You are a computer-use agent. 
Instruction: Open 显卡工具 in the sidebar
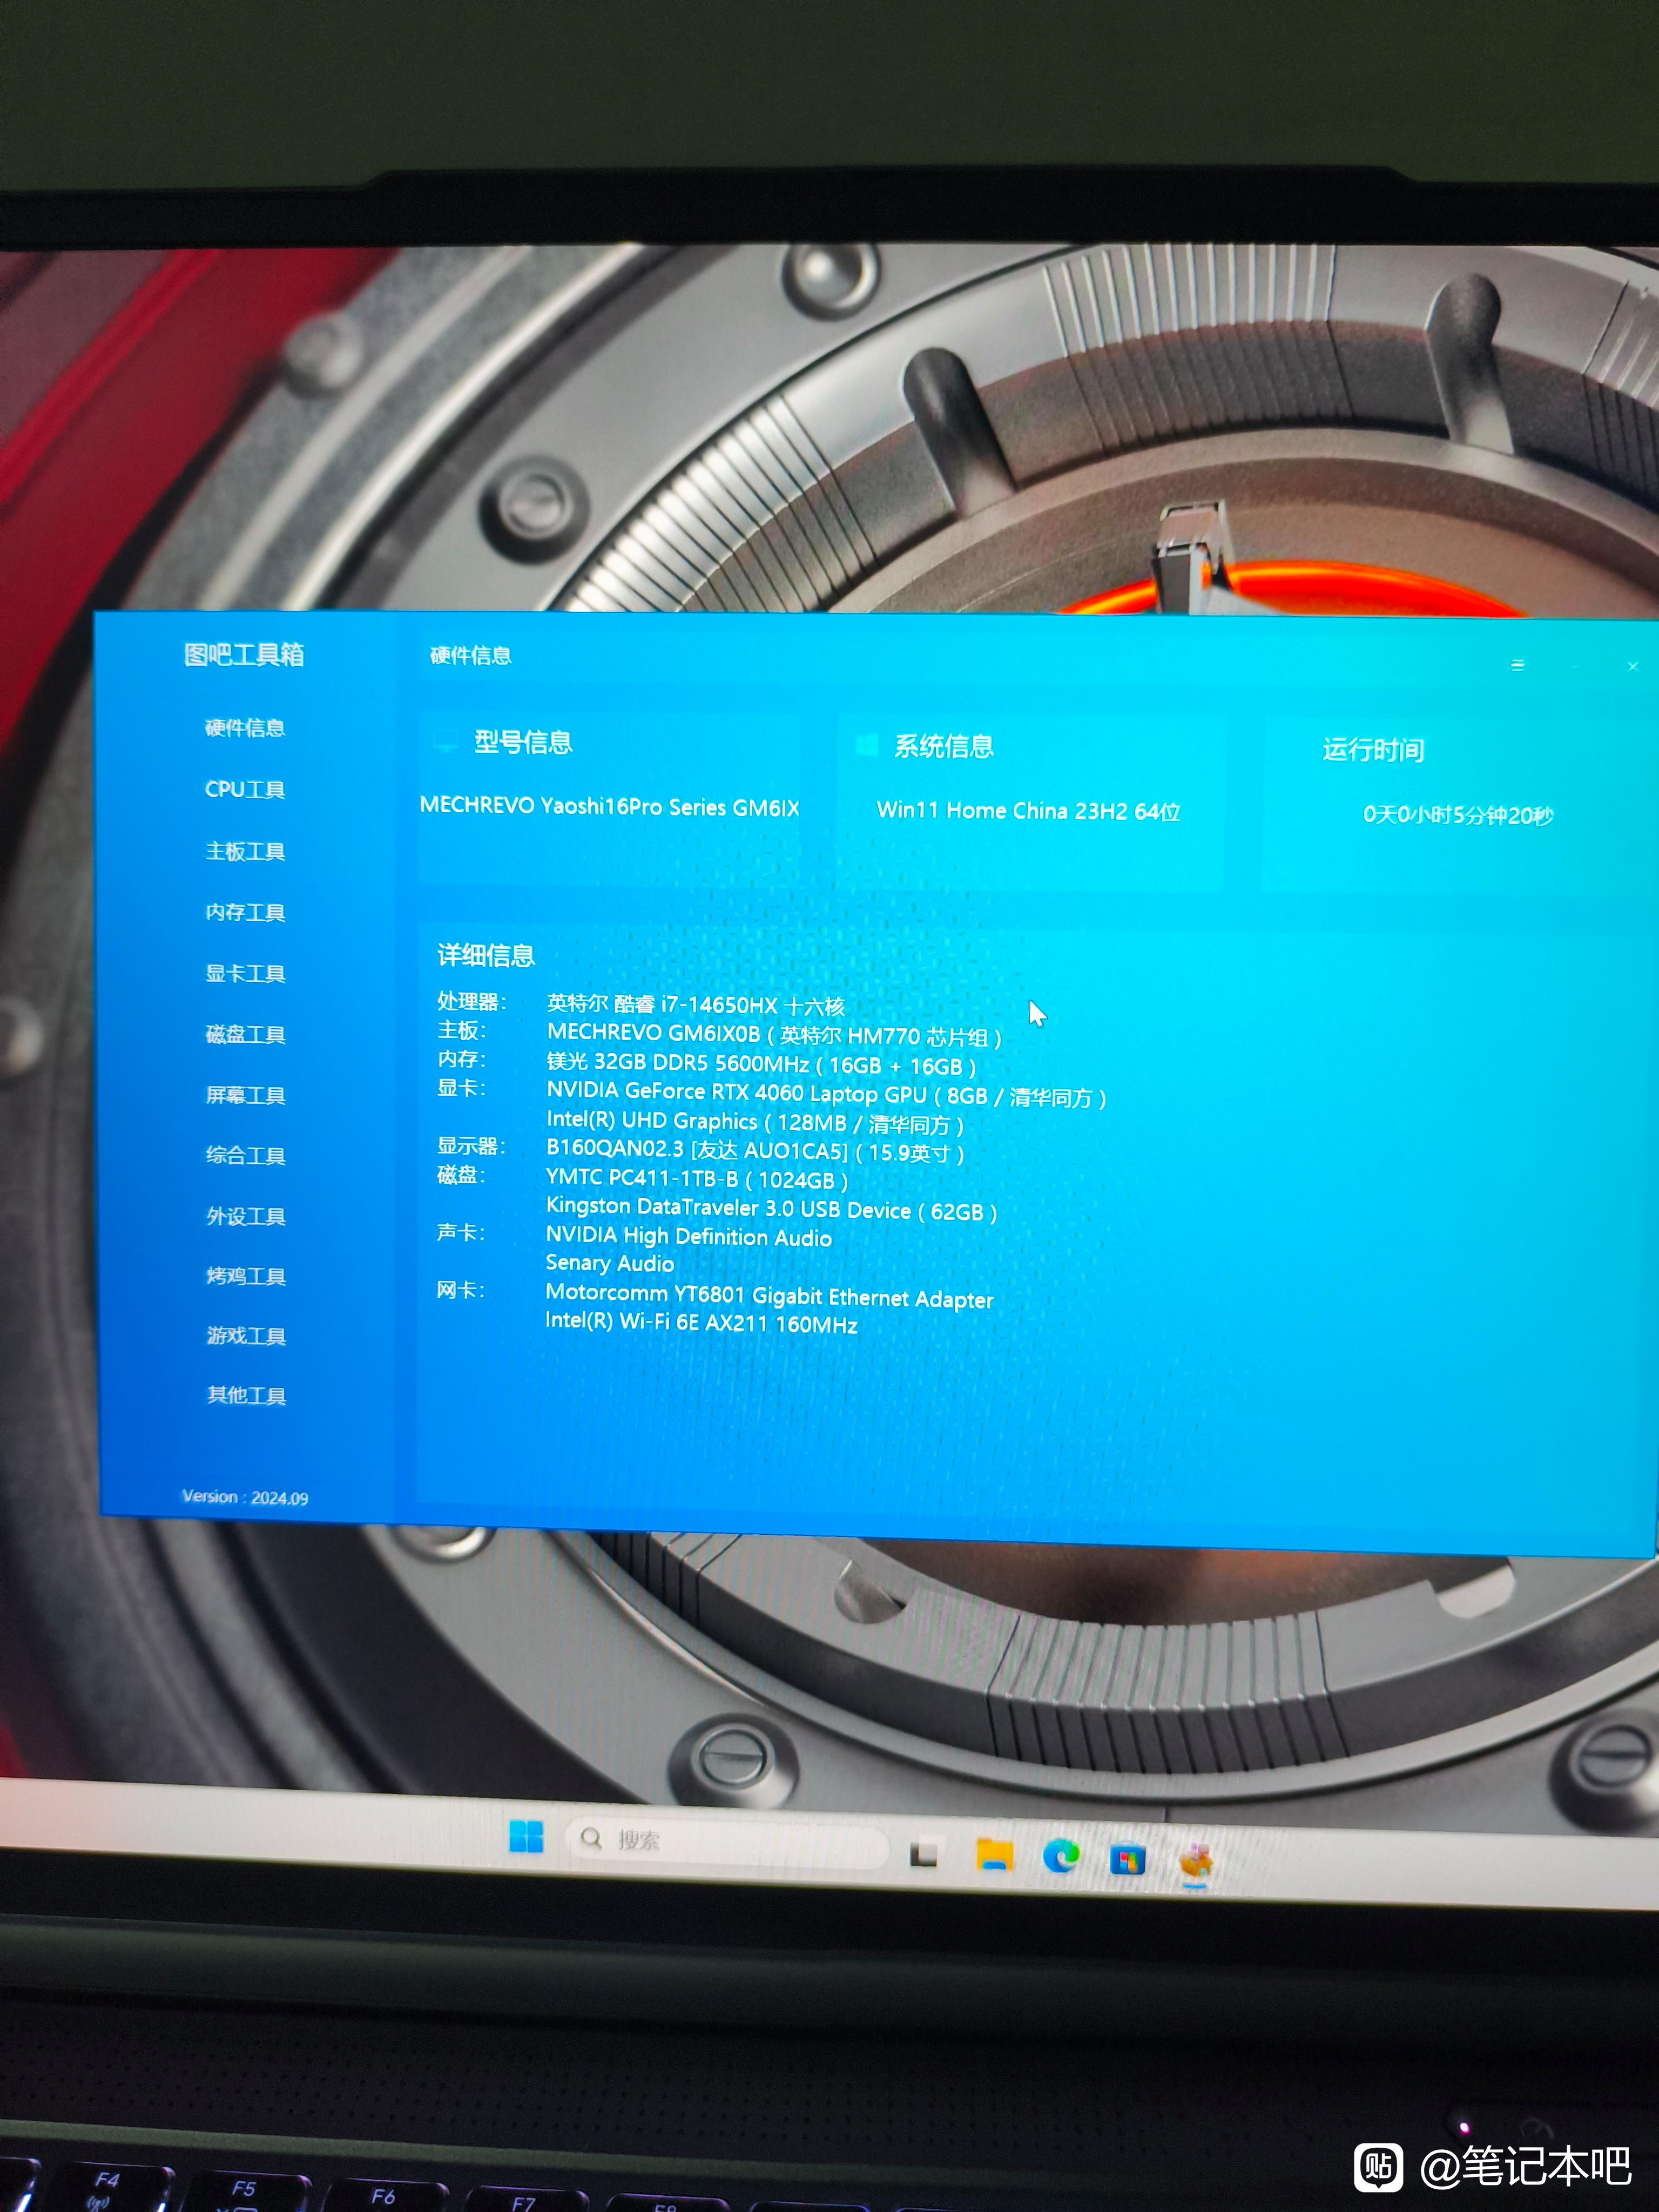point(245,973)
